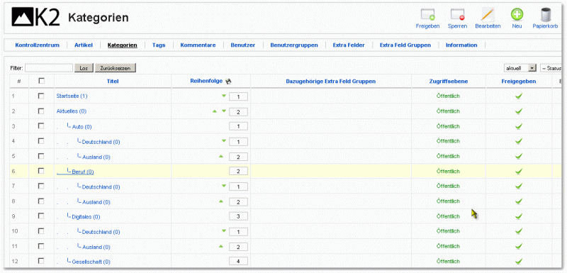
Task: Toggle published checkmark for Aktuelles
Action: pos(519,111)
